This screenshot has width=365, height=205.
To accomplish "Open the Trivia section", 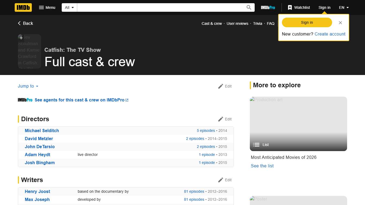I will tap(257, 23).
